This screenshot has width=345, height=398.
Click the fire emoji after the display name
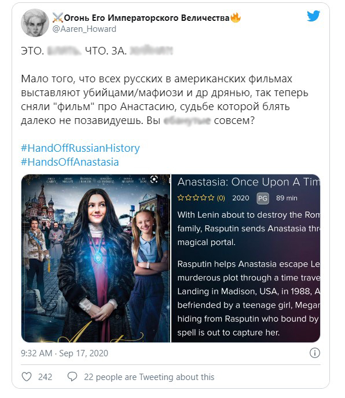(x=236, y=17)
